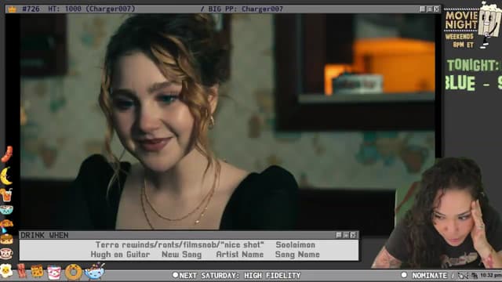Screen dimensions: 502x282
Task: Click the 'Hugh on Guitar' drink rule
Action: point(120,255)
